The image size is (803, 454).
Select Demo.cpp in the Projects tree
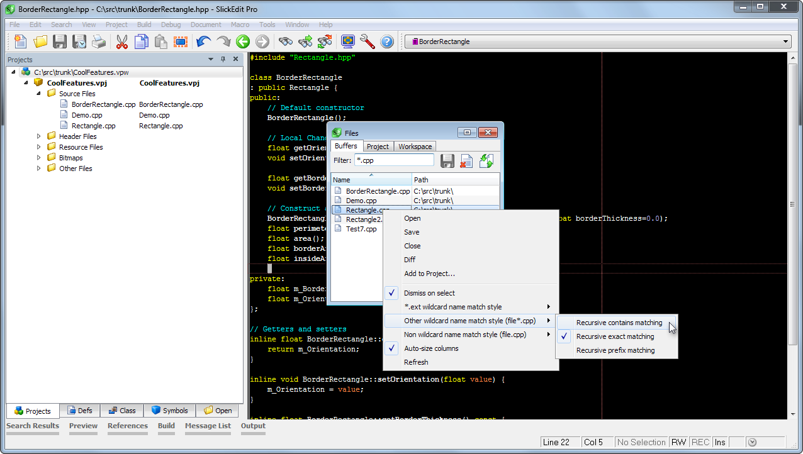[87, 115]
